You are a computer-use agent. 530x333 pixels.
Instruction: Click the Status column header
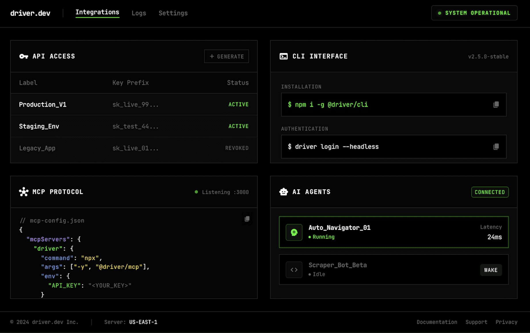tap(238, 83)
